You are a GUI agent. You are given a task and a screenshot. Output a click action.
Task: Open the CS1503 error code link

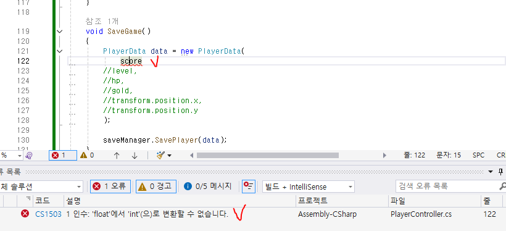(x=48, y=214)
